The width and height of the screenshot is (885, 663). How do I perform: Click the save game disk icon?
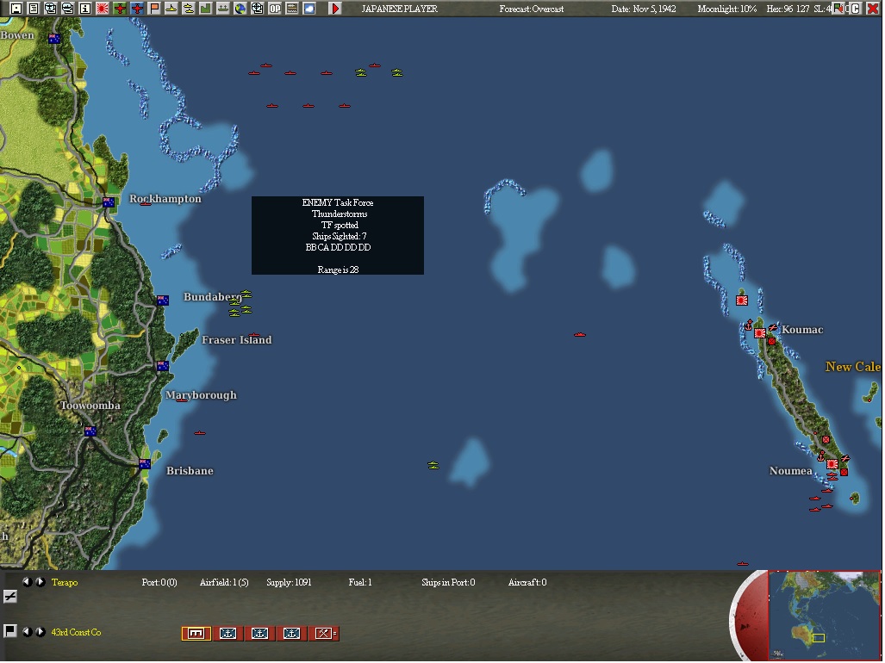pyautogui.click(x=16, y=9)
